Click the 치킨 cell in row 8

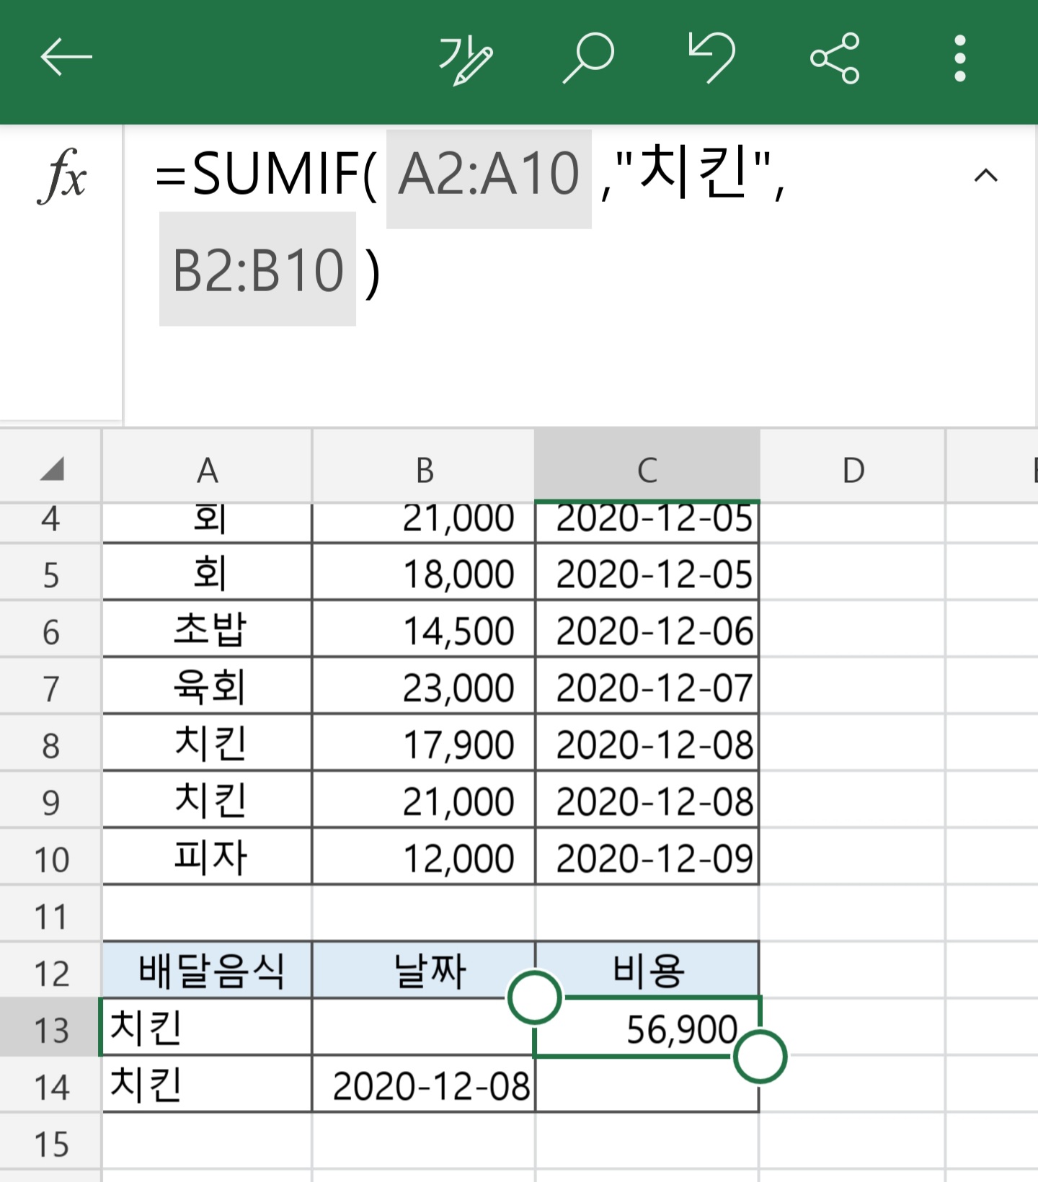coord(208,743)
